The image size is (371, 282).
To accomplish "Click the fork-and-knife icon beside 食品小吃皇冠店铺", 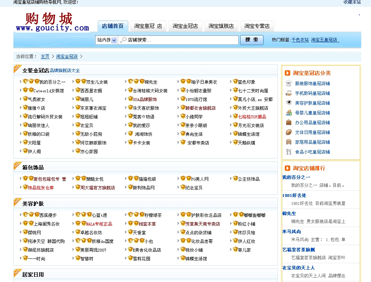I will pyautogui.click(x=289, y=152).
